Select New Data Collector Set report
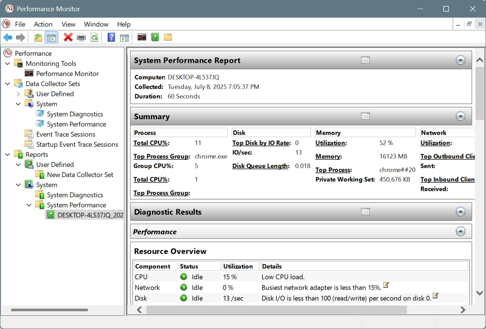 [x=80, y=175]
